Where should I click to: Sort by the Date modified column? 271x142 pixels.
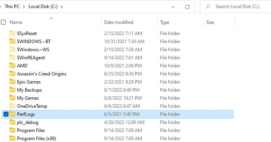[118, 22]
